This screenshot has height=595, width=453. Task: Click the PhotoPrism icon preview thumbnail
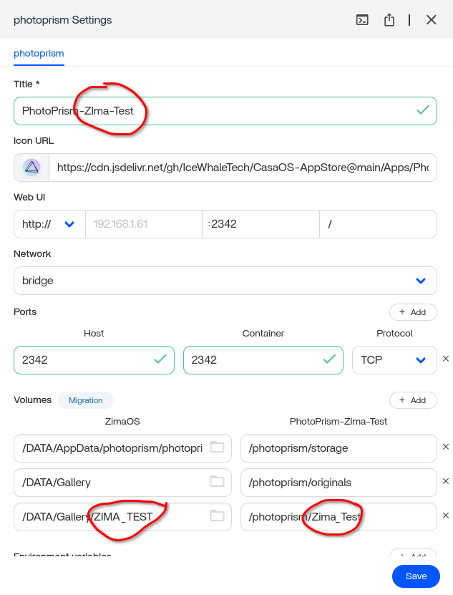(31, 168)
